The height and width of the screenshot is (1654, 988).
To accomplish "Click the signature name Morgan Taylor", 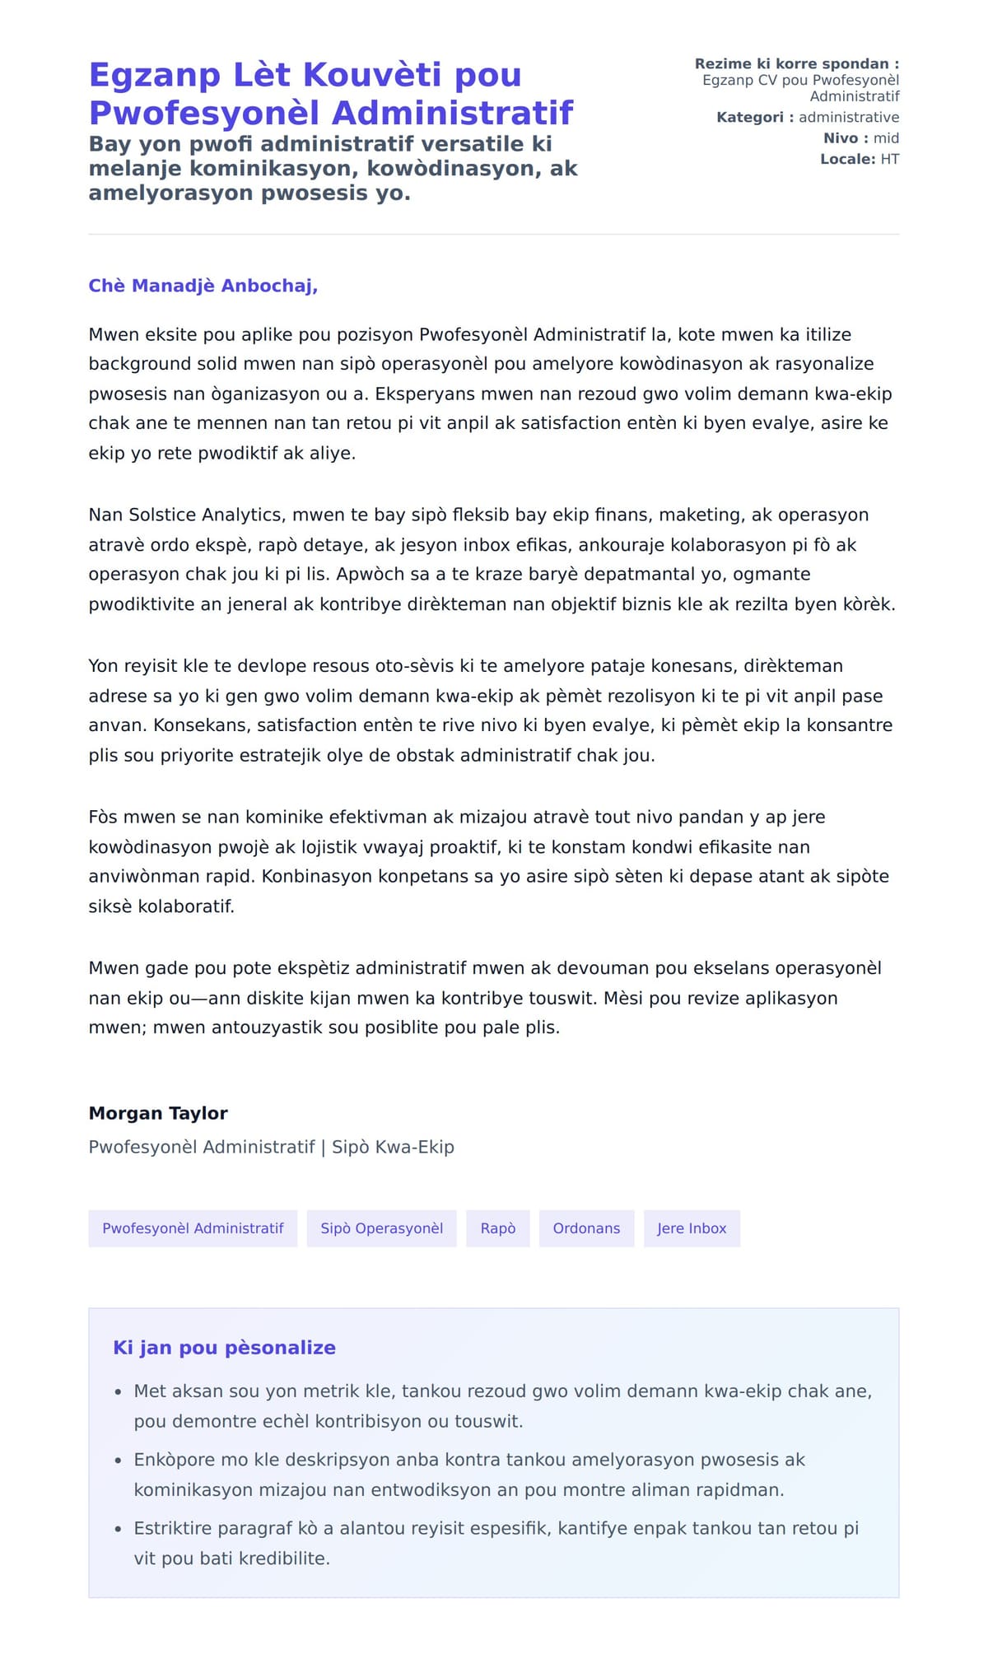I will (158, 1113).
